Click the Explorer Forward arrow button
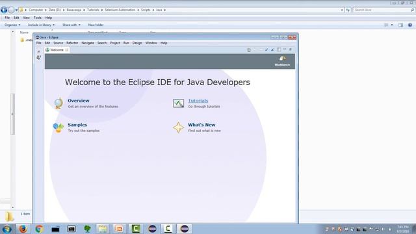The width and height of the screenshot is (416, 234). coord(11,10)
